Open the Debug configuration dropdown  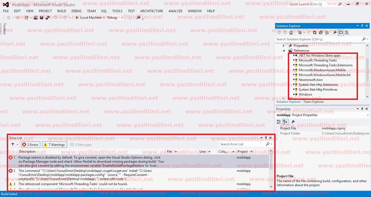(121, 18)
